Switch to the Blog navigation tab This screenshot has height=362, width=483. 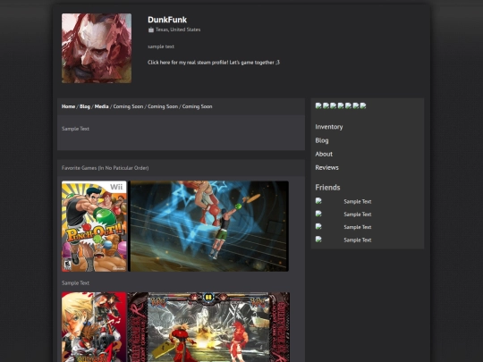click(85, 106)
